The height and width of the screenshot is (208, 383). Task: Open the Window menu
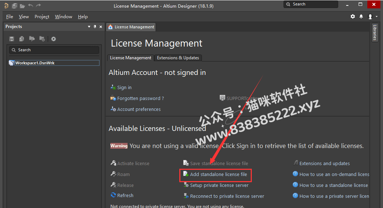pos(63,17)
